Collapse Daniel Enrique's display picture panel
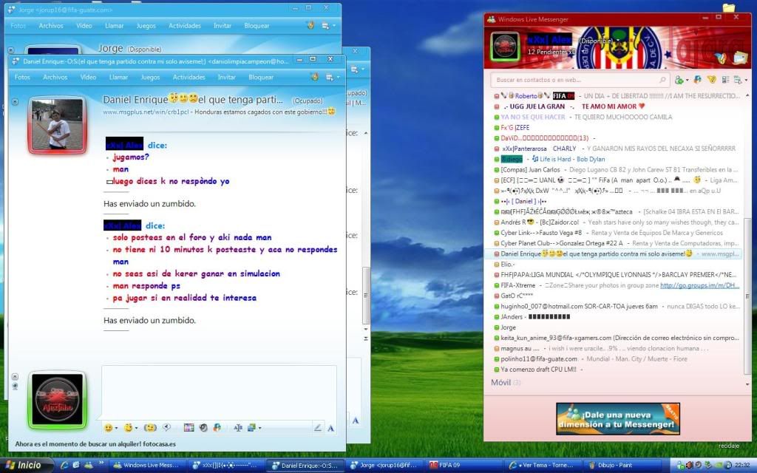Screen dimensions: 757x473 pyautogui.click(x=15, y=101)
